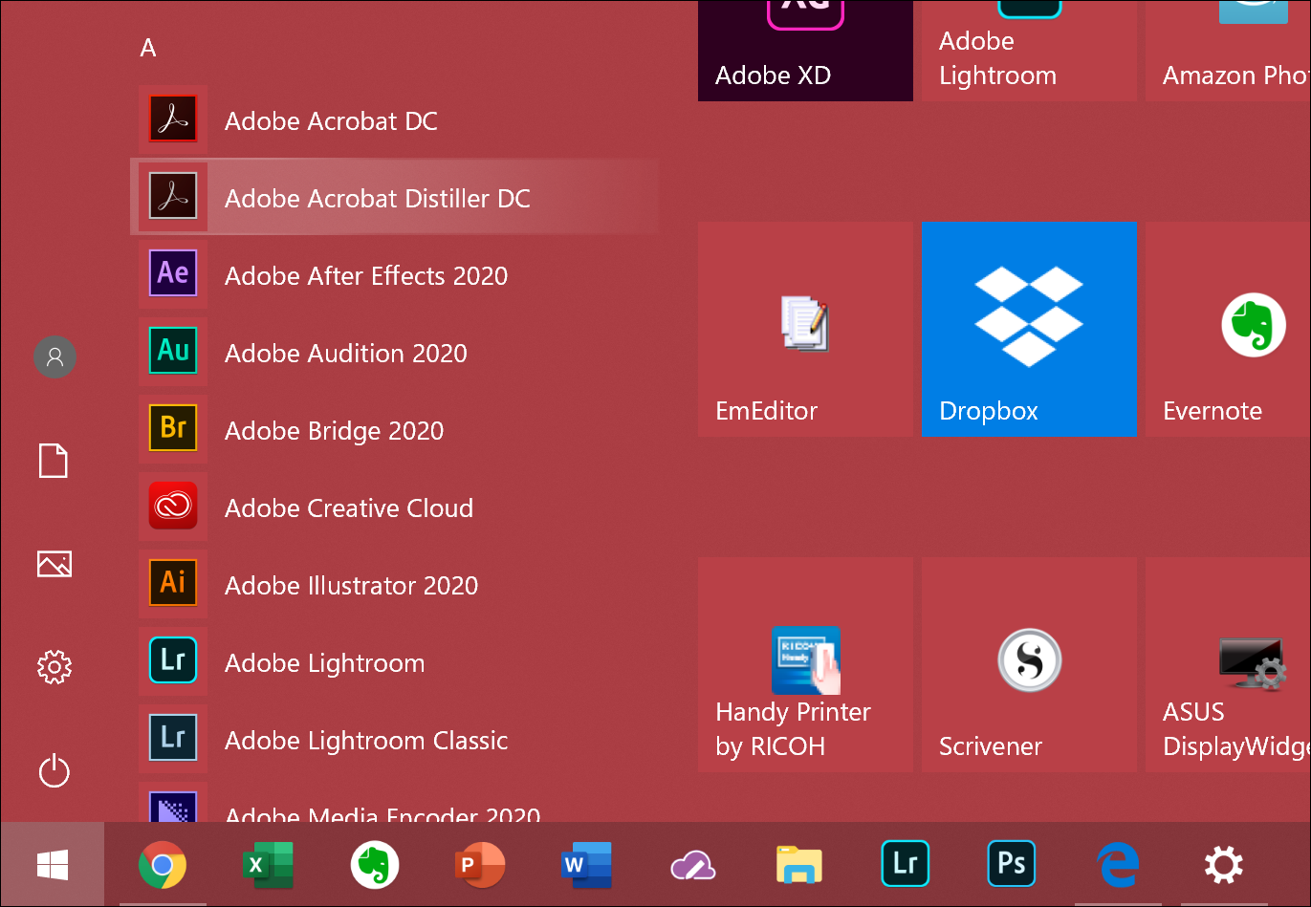
Task: Open the Amazon Photos tile
Action: click(1229, 51)
